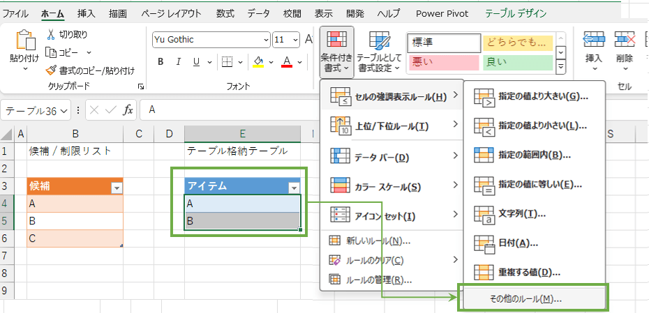Viewport: 649px width, 313px height.
Task: Open the underline style dropdown arrow
Action: click(209, 63)
